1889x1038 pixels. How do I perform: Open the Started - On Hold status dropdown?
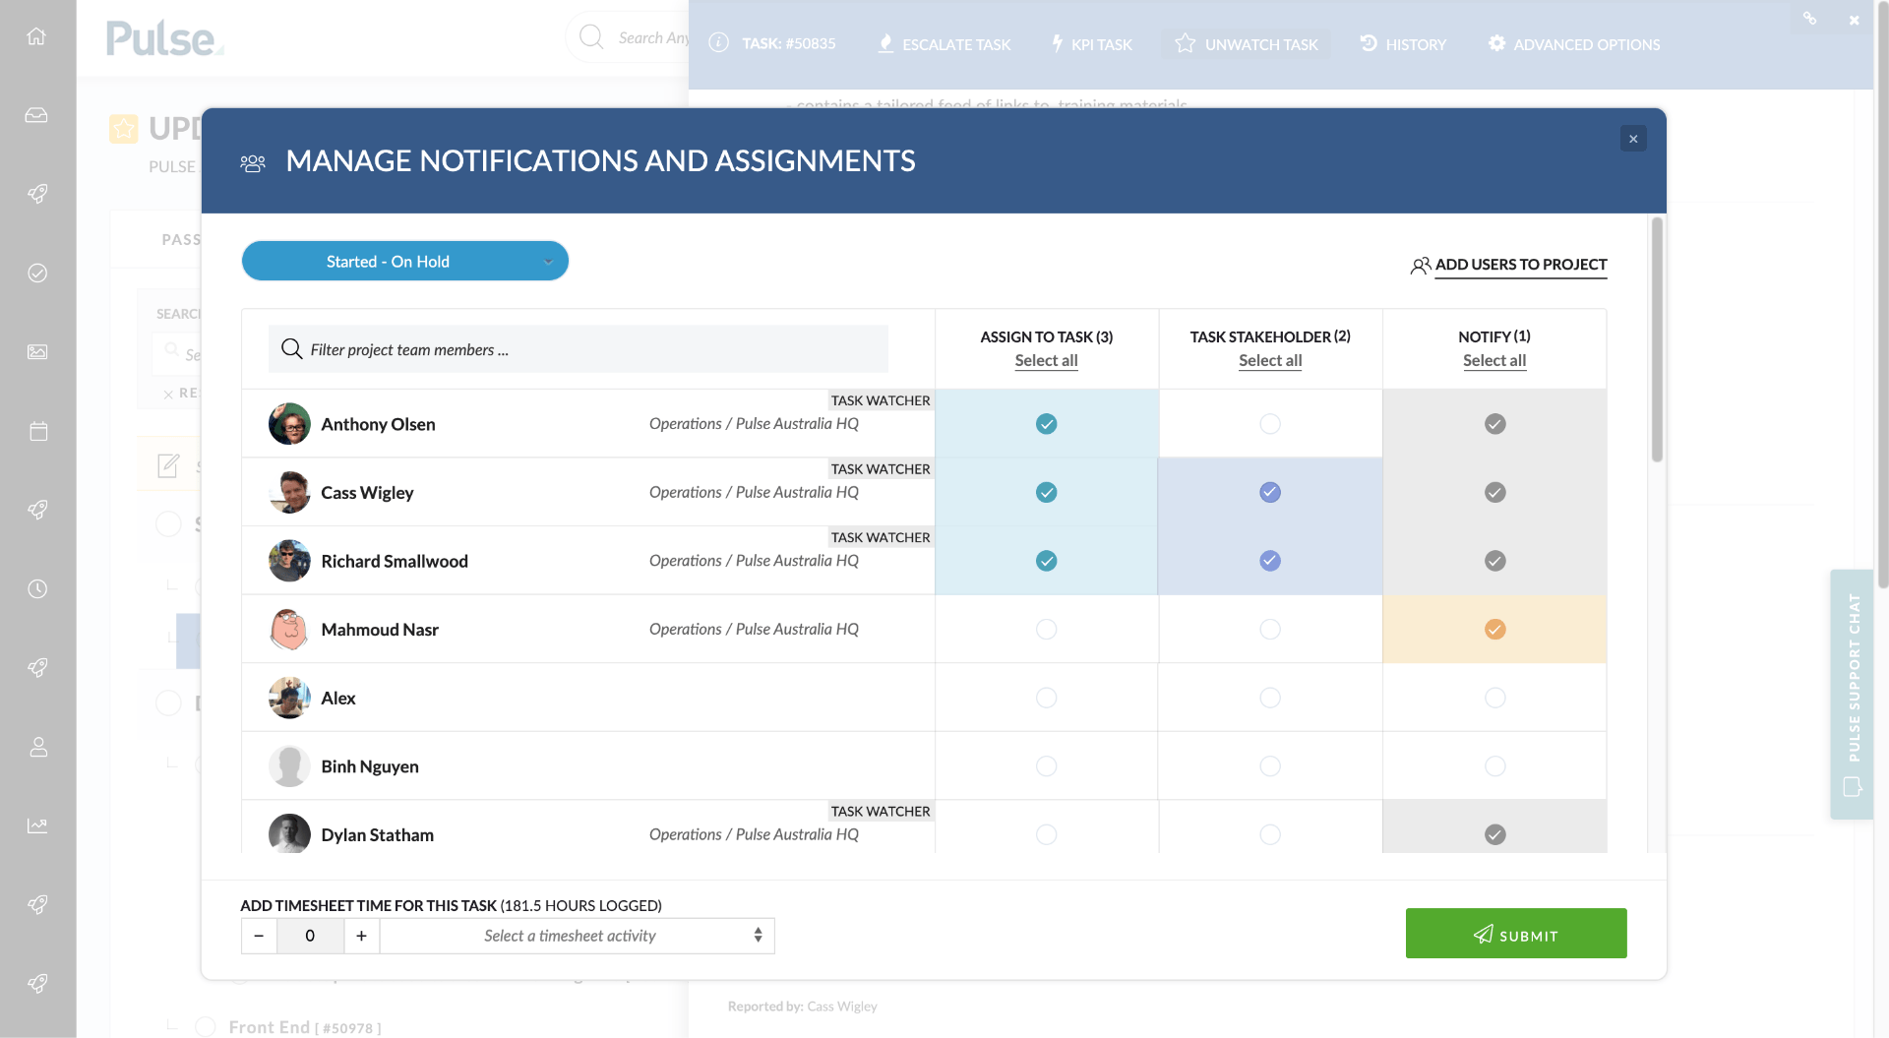[404, 261]
